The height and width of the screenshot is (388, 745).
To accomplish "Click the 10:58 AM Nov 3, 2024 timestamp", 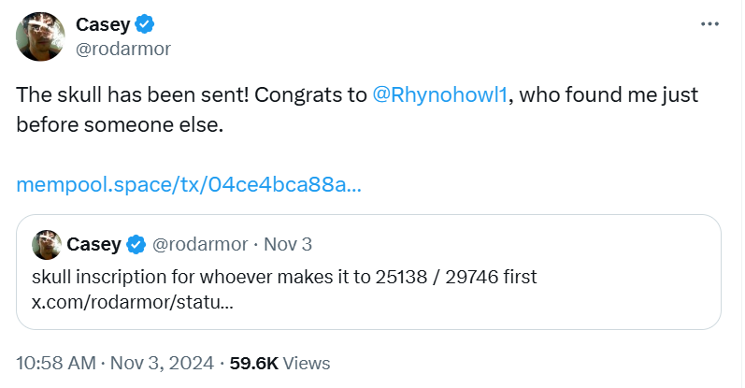I will tap(116, 363).
